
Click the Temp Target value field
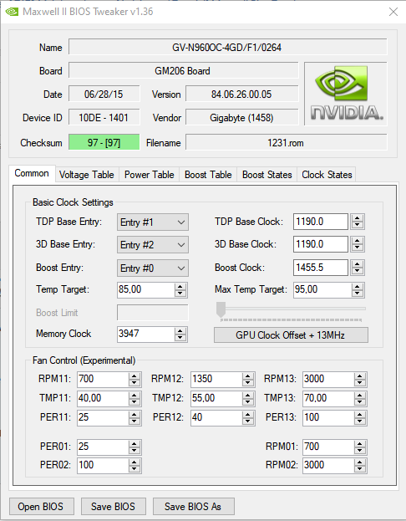coord(145,289)
